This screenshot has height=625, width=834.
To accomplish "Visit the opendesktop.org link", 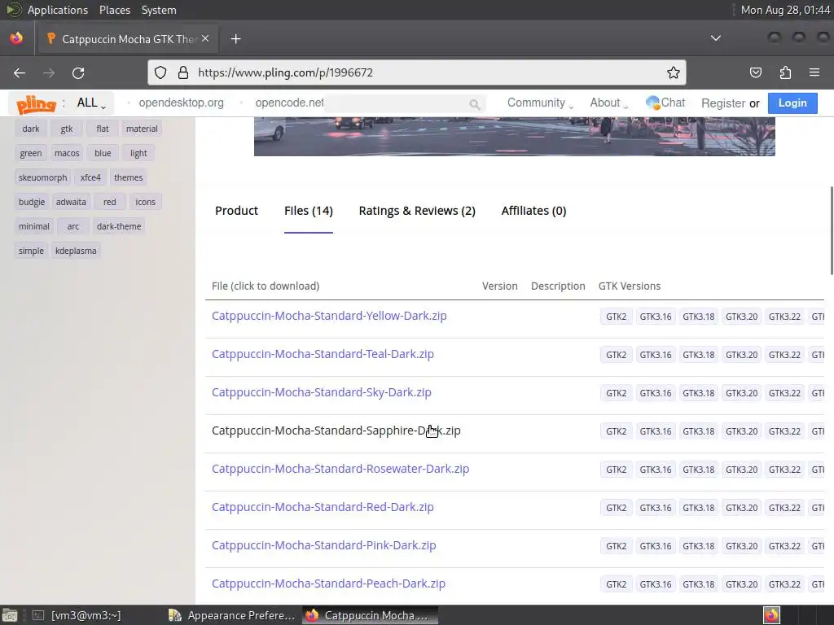I will click(181, 103).
